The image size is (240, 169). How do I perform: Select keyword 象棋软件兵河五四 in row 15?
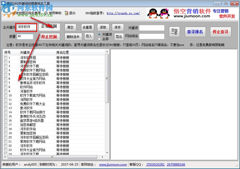pyautogui.click(x=33, y=116)
